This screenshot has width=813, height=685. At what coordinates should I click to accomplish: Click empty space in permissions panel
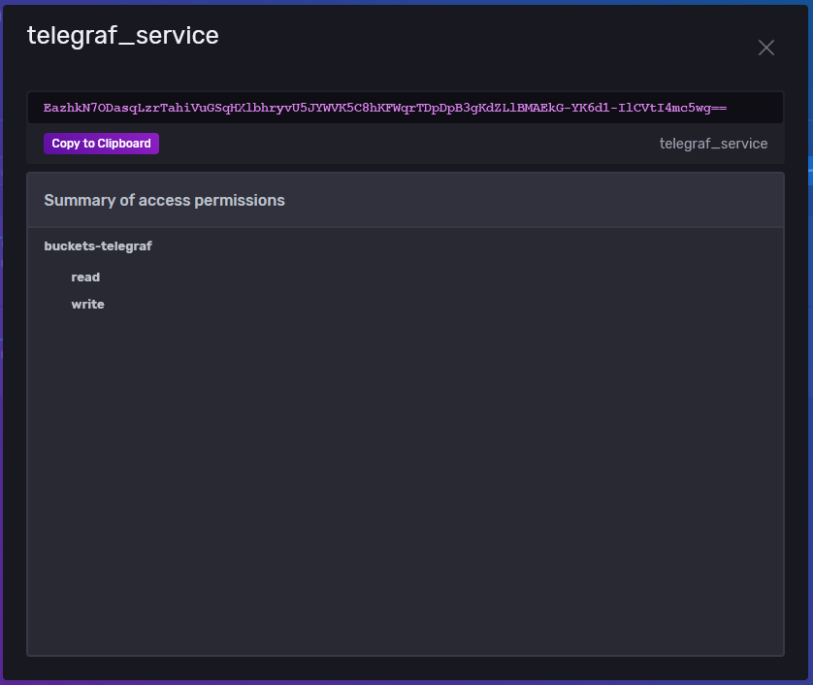click(406, 467)
